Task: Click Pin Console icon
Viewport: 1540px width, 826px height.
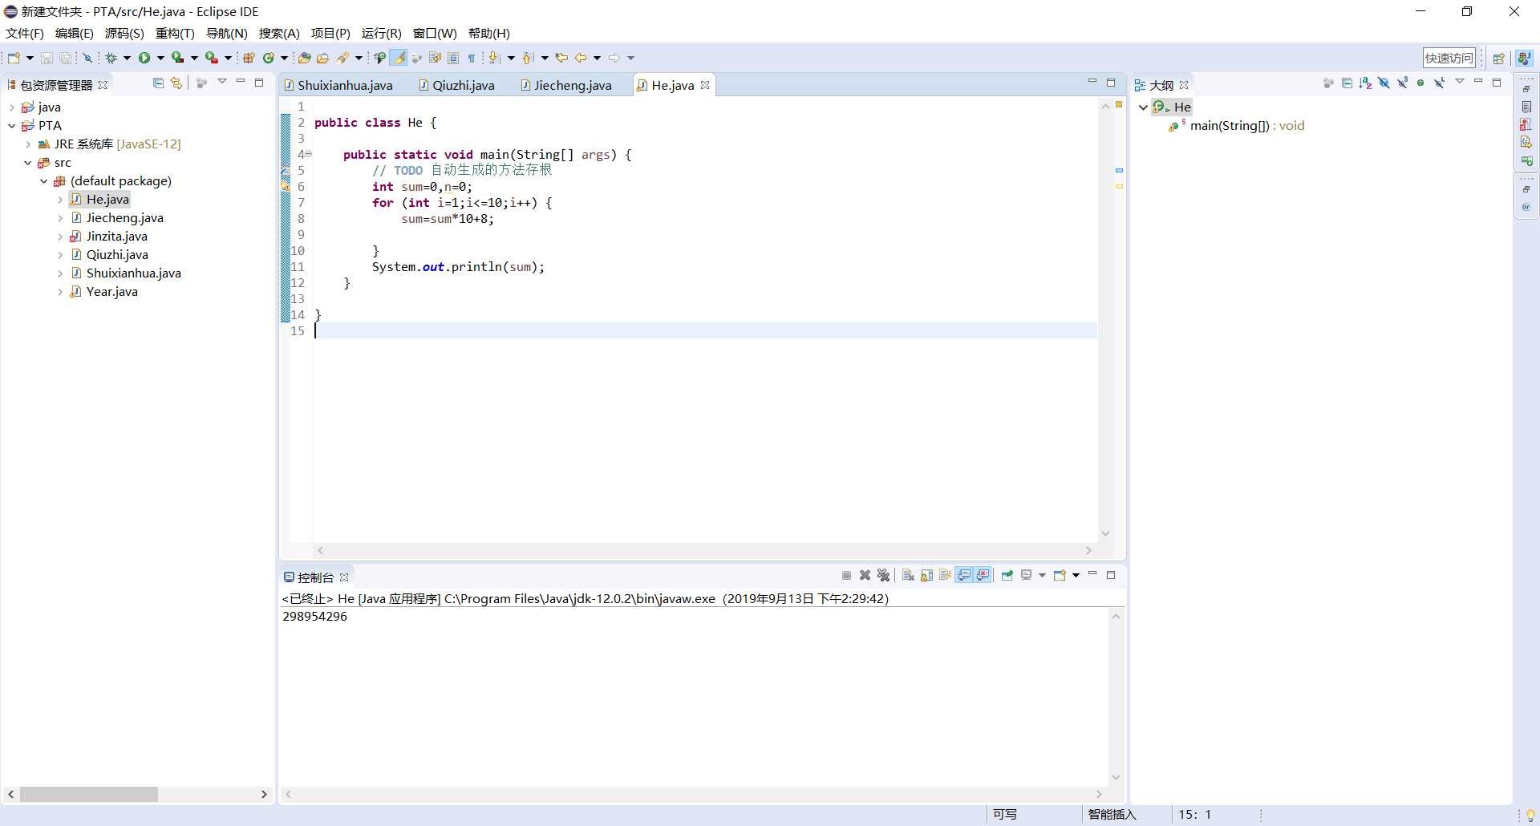Action: 1007,575
